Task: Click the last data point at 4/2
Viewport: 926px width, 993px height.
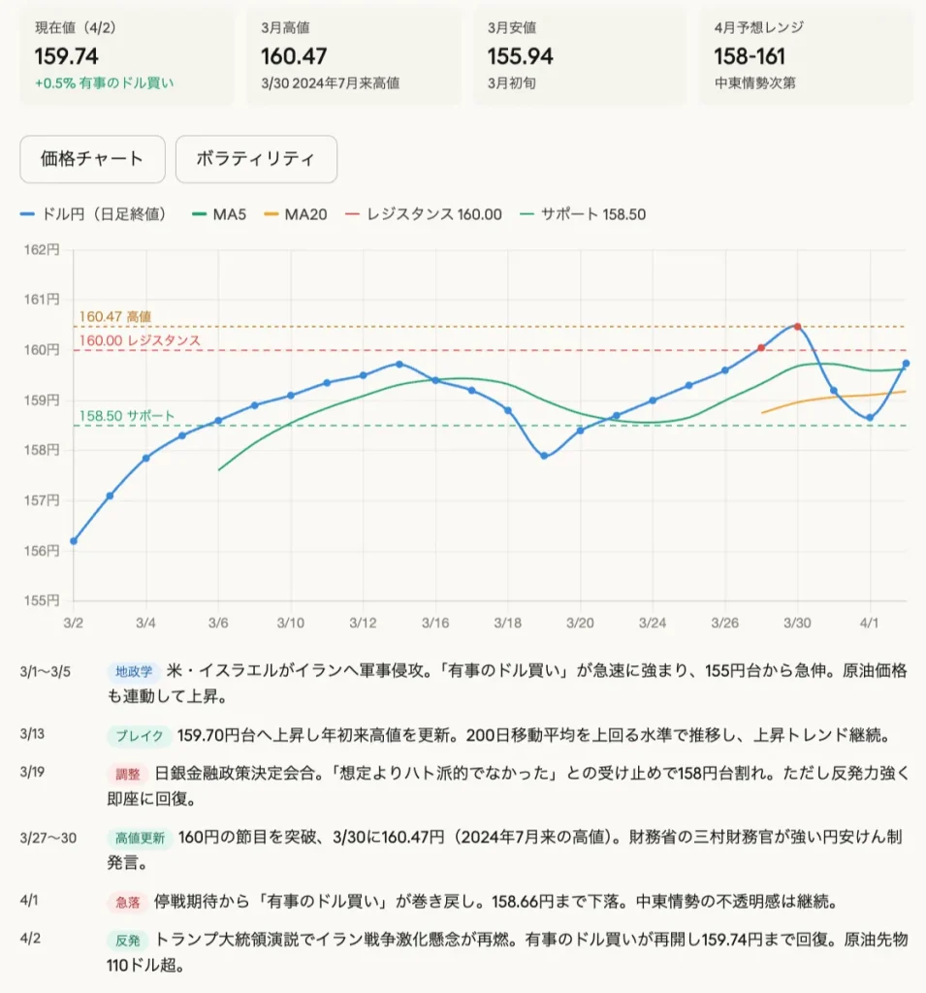Action: tap(906, 364)
